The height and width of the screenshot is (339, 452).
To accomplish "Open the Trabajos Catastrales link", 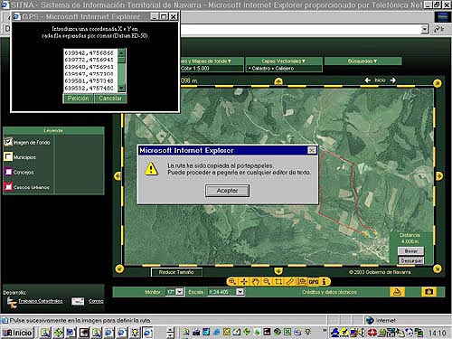I will click(41, 301).
